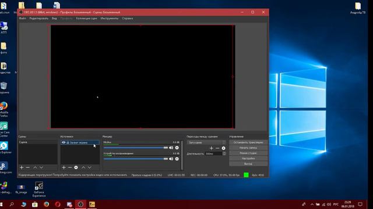This screenshot has width=373, height=209.
Task: Move the source up in Sources panel
Action: coord(83,168)
